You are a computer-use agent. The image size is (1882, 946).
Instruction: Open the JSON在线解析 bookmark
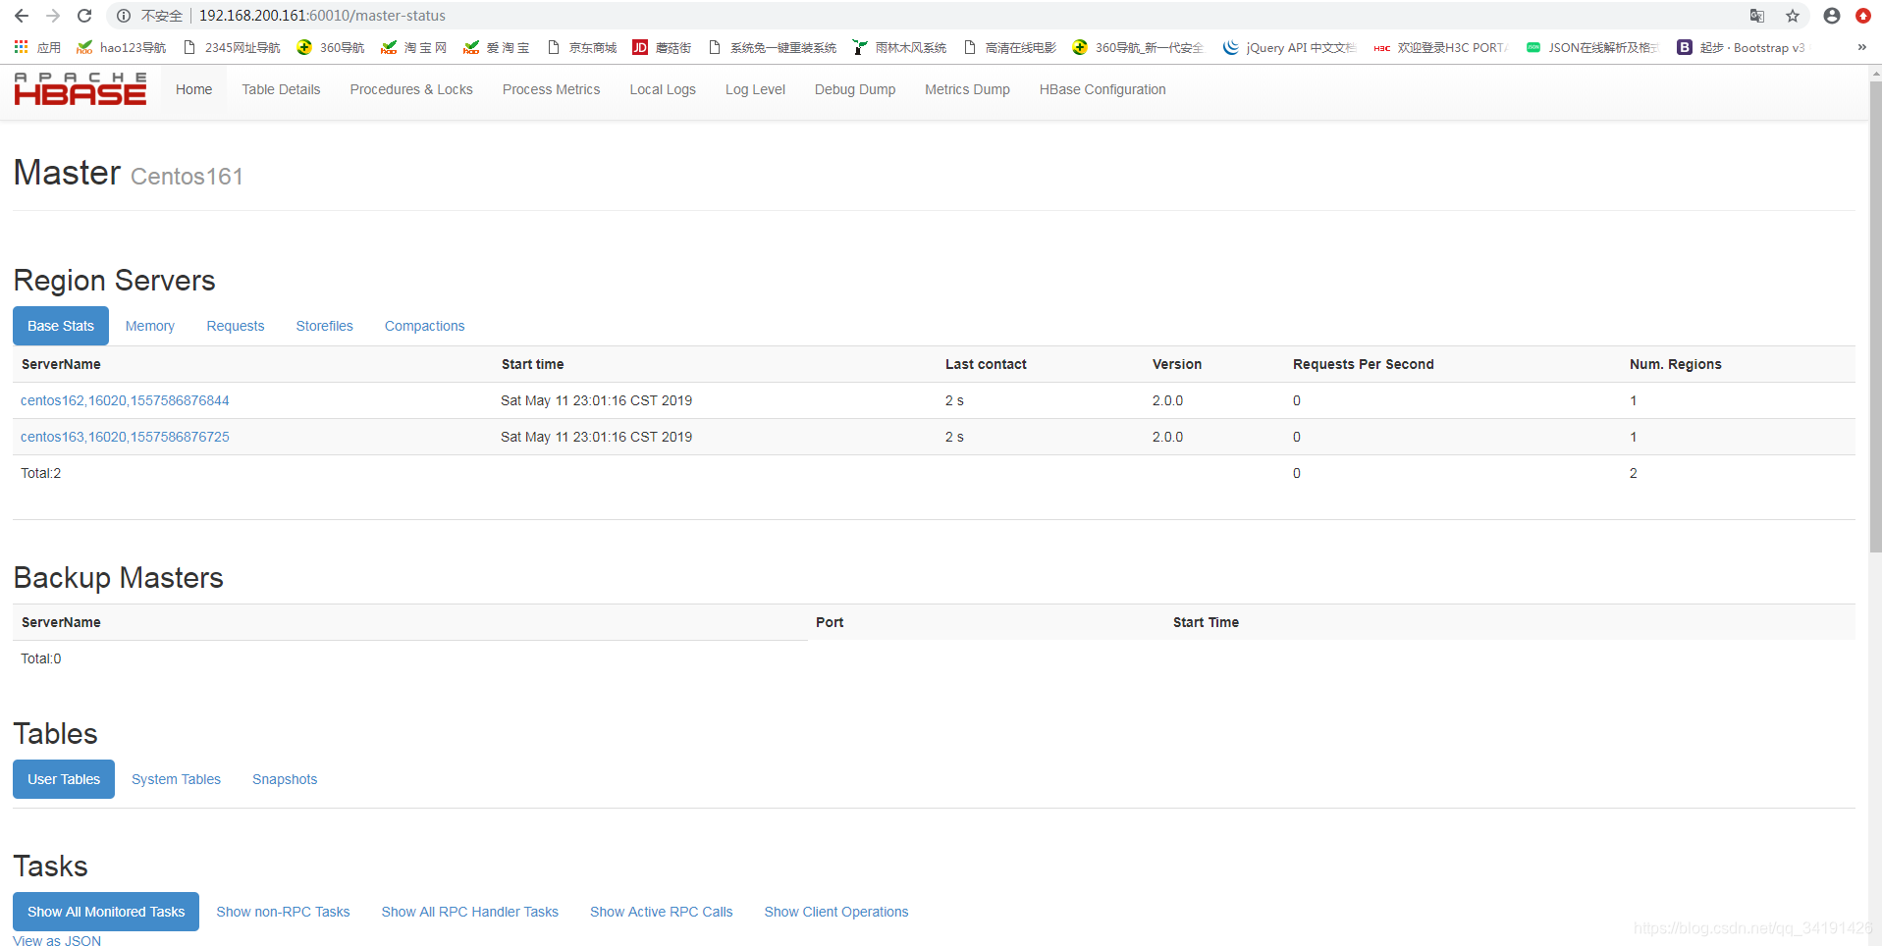click(x=1592, y=47)
